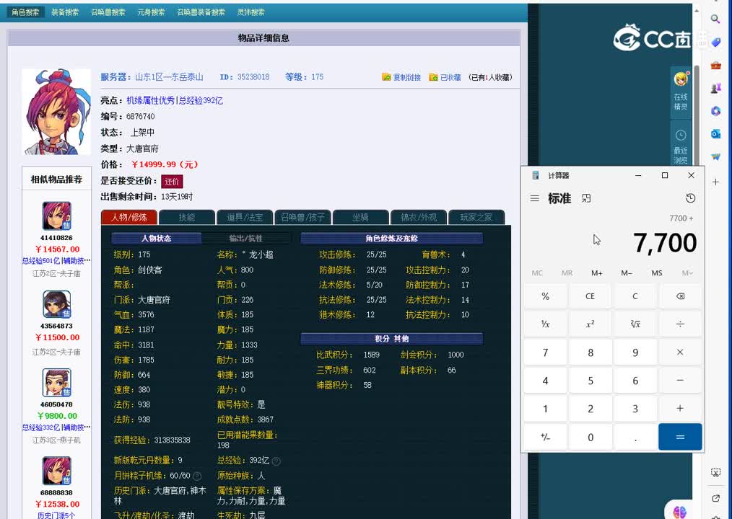Click the reciprocal 1/x key
The width and height of the screenshot is (732, 519).
point(545,324)
